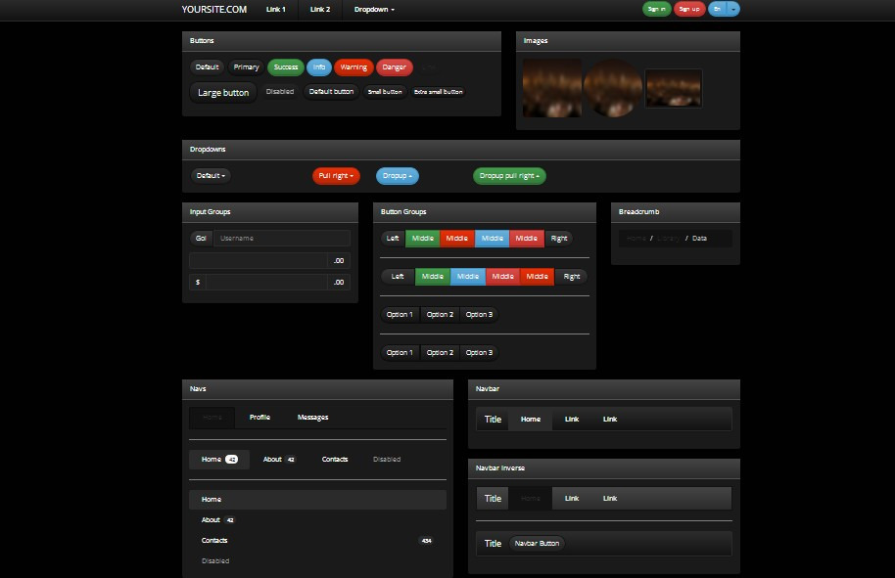Select the About pill with 42 badge
895x578 pixels.
[279, 460]
